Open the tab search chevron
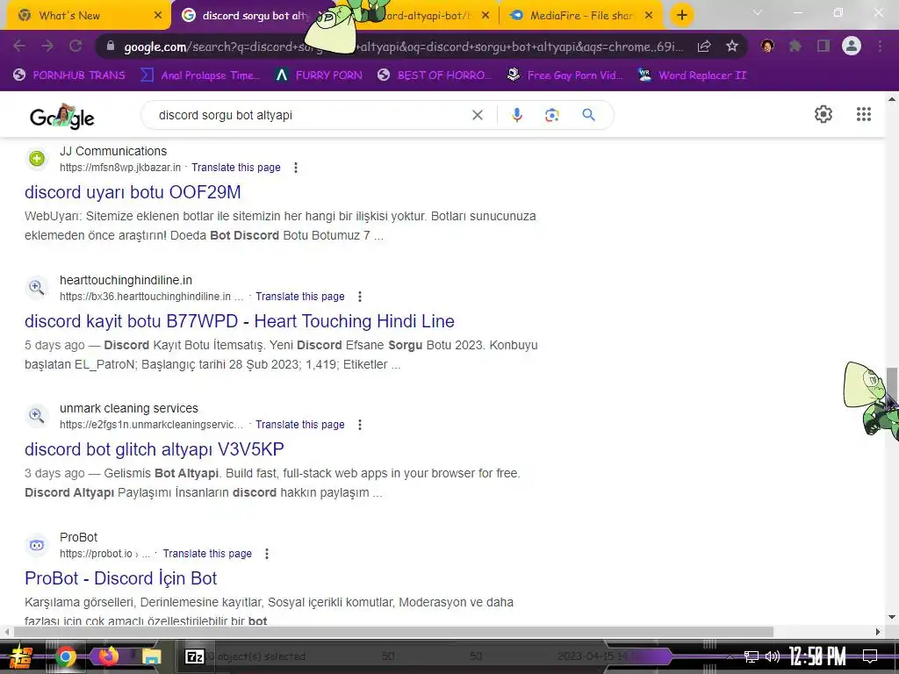 (x=758, y=12)
